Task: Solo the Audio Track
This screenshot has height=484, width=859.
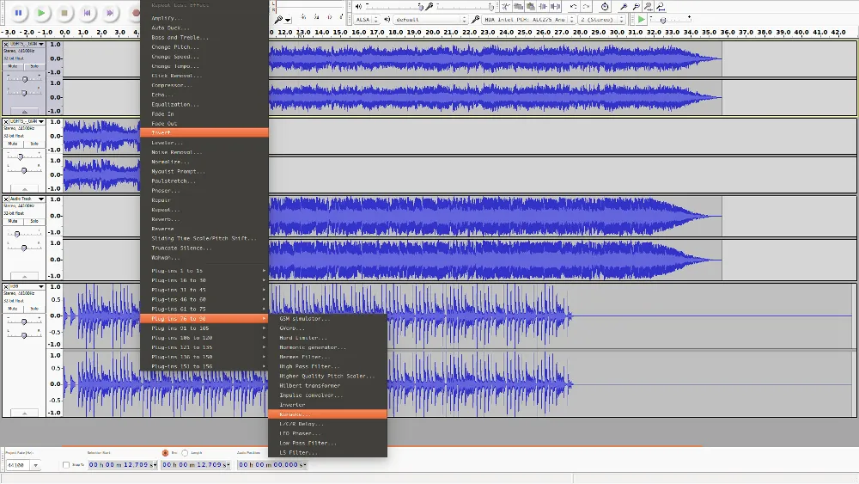Action: (x=34, y=221)
